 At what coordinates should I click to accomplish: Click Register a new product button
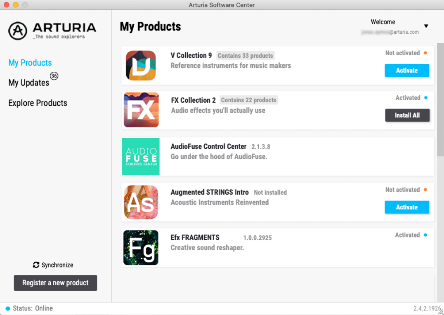(x=55, y=283)
